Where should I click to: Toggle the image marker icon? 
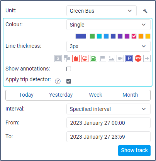coord(111,59)
